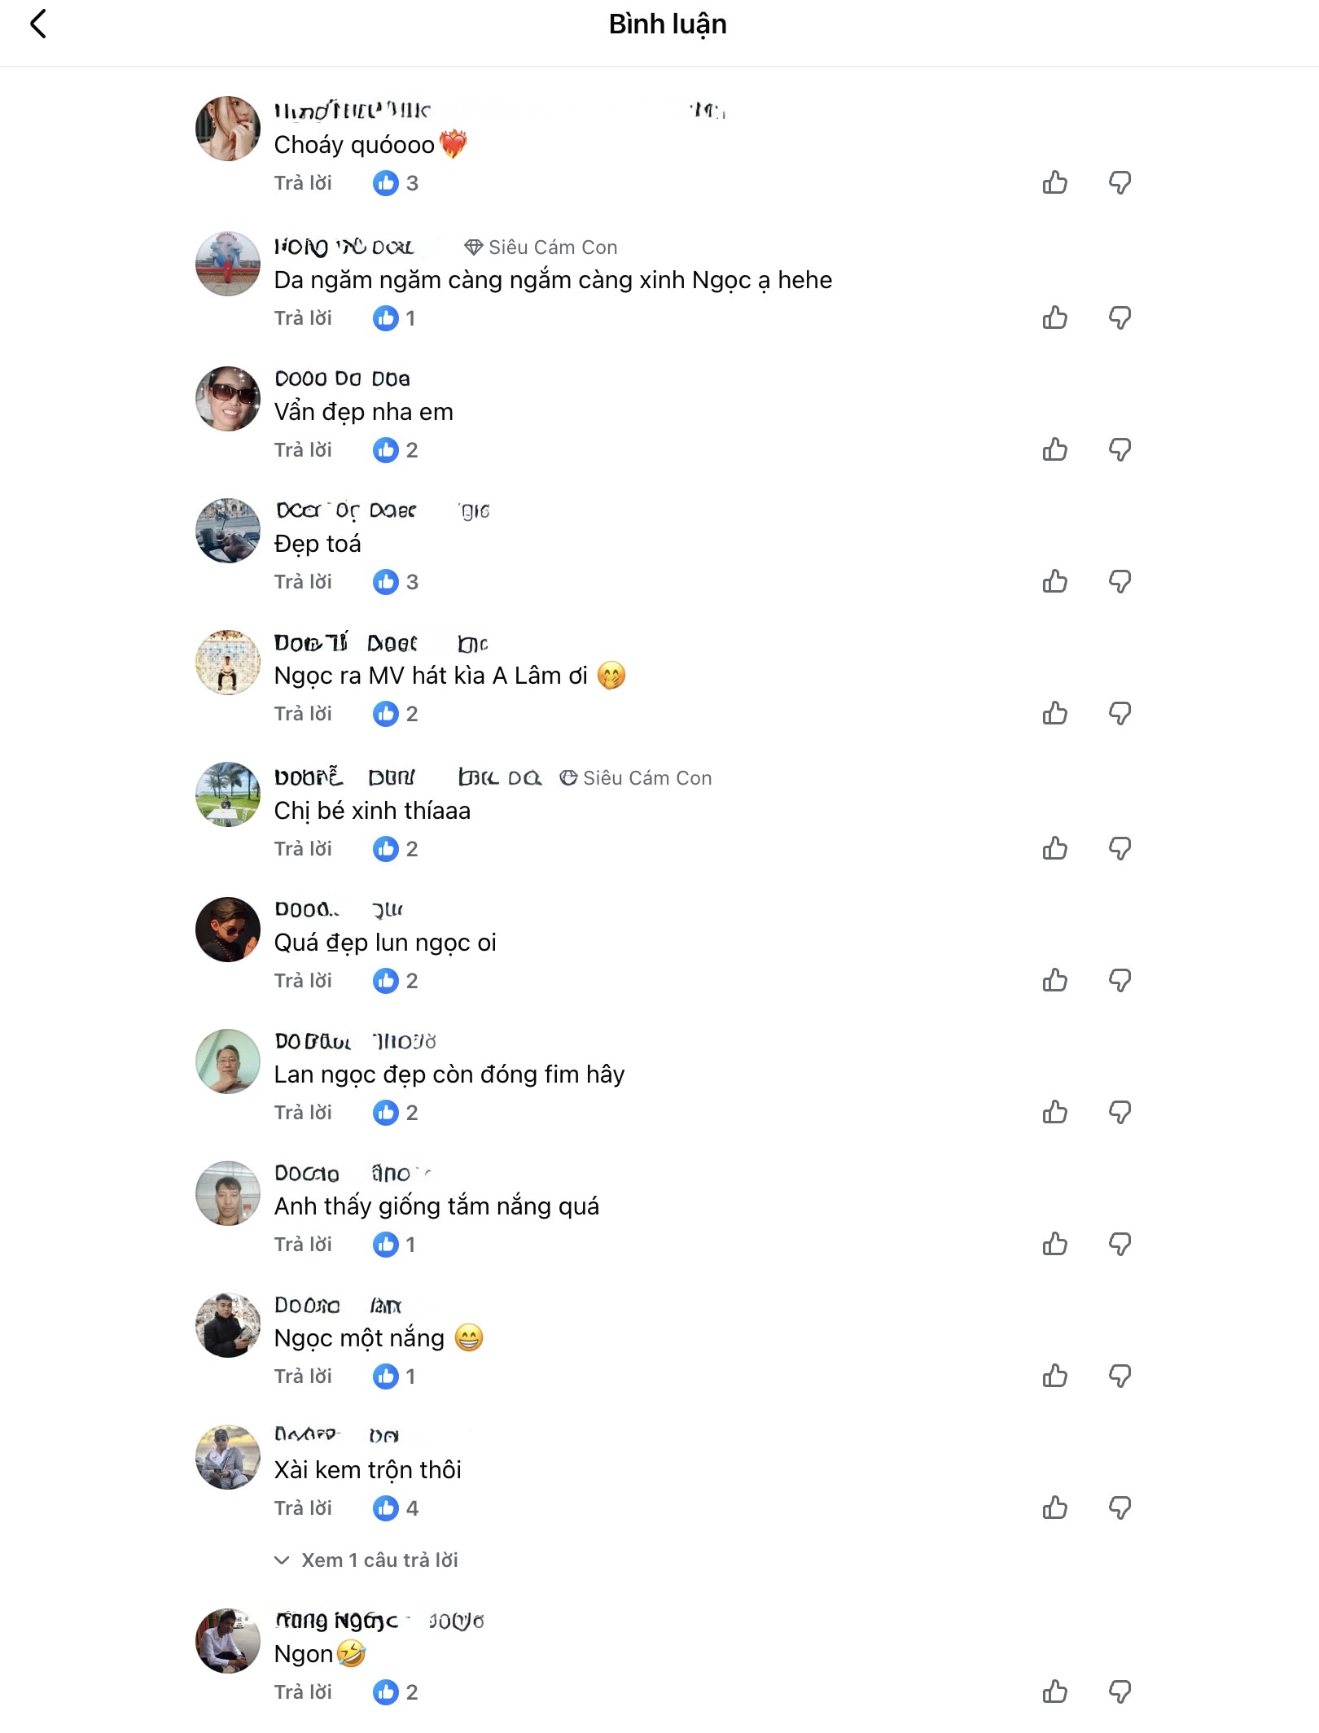Dislike the "Choáy quóooo" comment

pos(1120,183)
